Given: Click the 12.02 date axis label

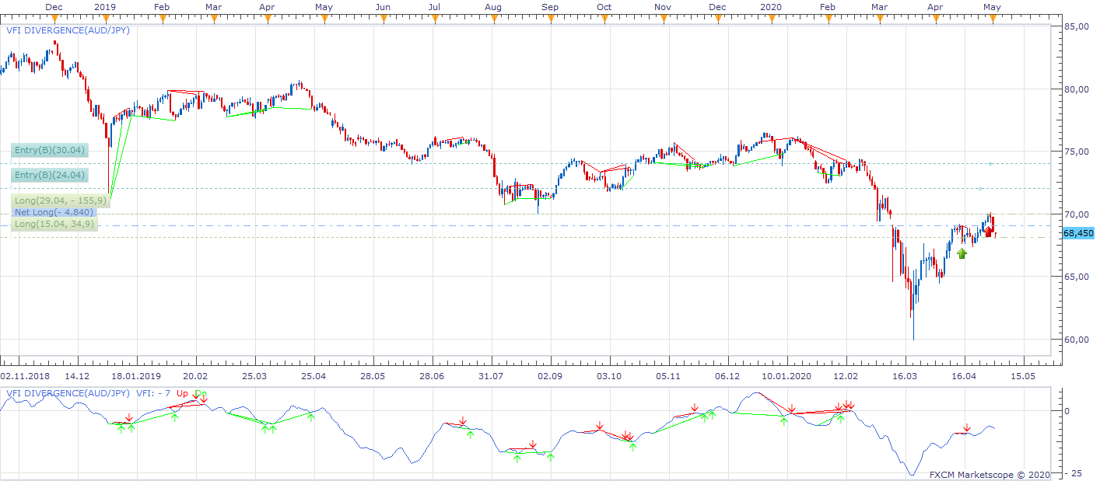Looking at the screenshot, I should click(x=846, y=376).
